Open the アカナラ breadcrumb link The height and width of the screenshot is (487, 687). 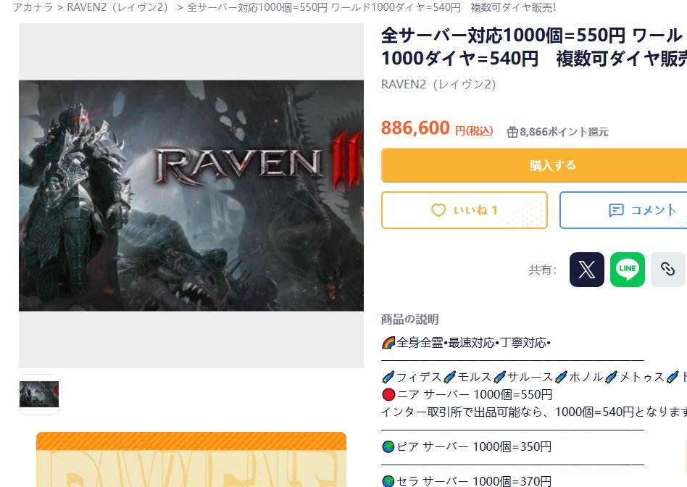pyautogui.click(x=33, y=7)
